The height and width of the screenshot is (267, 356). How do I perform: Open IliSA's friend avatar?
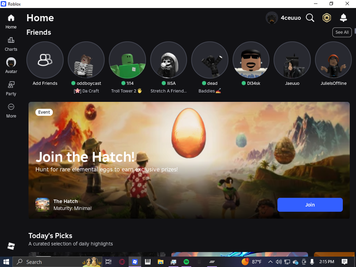169,60
